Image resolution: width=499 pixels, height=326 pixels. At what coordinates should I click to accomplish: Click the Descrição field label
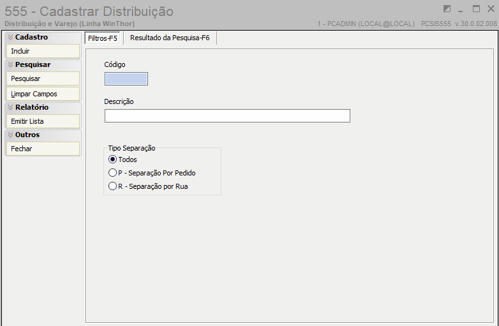(119, 102)
